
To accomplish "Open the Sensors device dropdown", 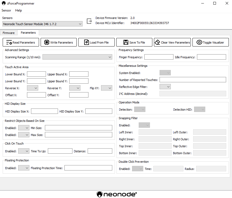I will [x=42, y=24].
